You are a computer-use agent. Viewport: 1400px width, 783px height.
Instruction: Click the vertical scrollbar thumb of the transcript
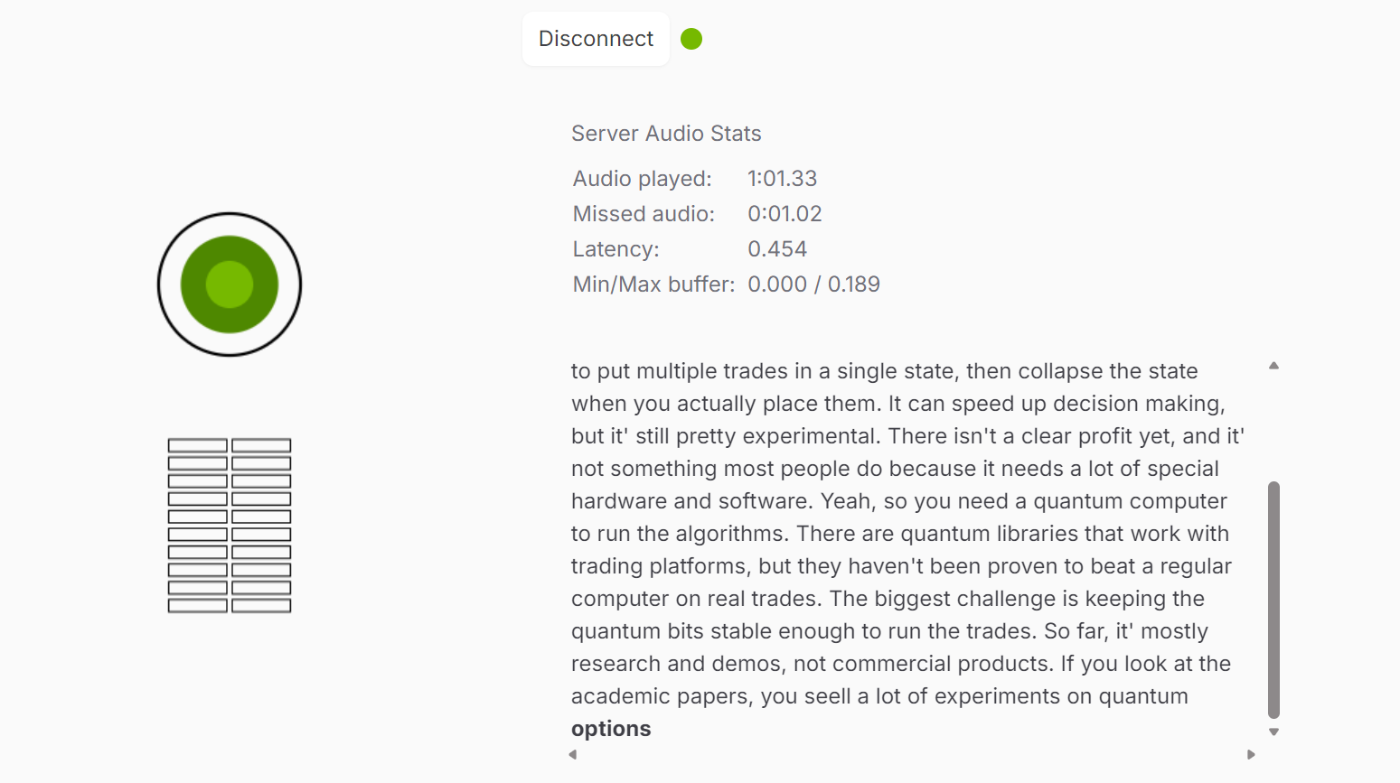click(x=1273, y=599)
